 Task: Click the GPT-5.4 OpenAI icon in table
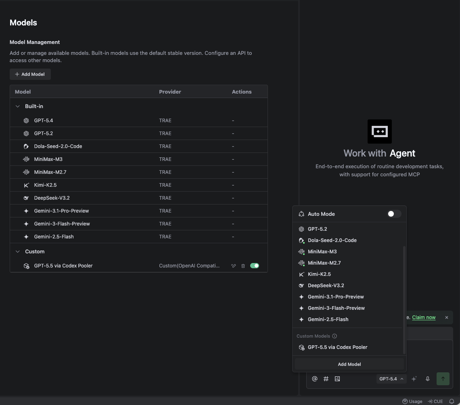[26, 121]
